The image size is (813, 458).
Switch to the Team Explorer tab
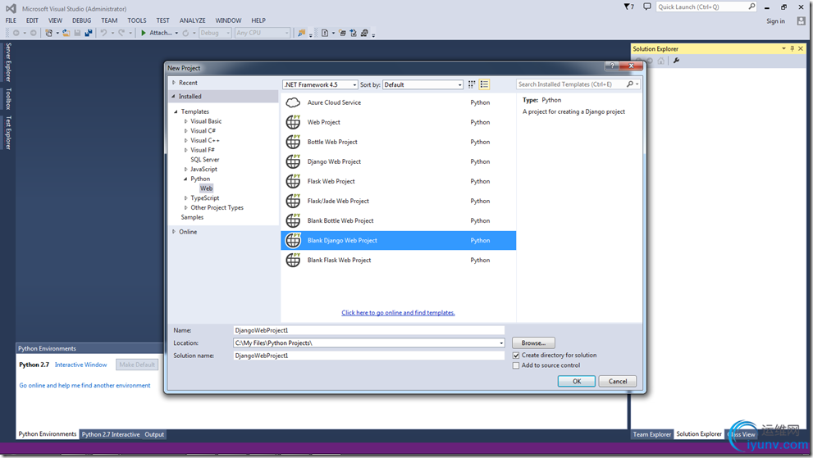tap(651, 434)
